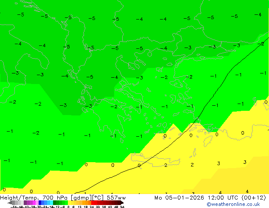Pick the darkest green swatch in the legend
The image size is (269, 208).
click(x=55, y=202)
